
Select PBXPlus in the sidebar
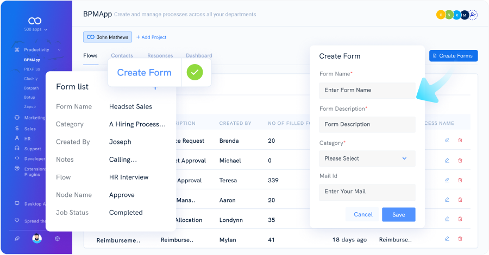(32, 69)
